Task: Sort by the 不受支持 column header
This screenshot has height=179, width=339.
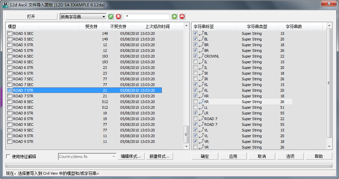Action: coord(118,26)
